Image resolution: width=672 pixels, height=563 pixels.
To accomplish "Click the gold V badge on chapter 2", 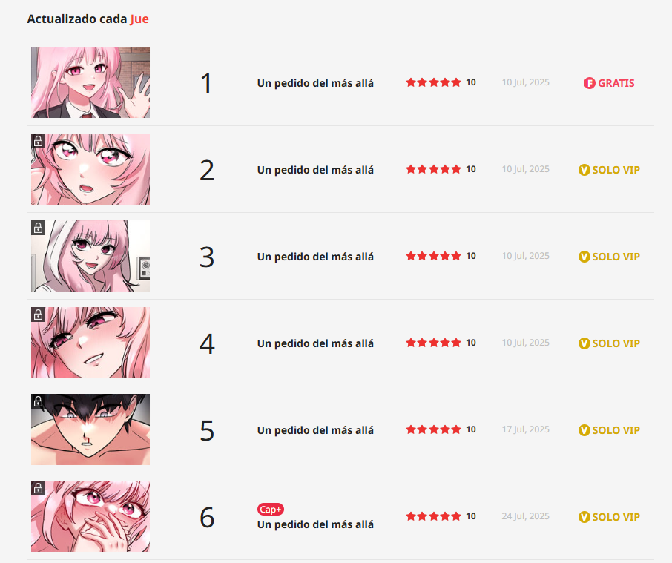I will [x=584, y=170].
